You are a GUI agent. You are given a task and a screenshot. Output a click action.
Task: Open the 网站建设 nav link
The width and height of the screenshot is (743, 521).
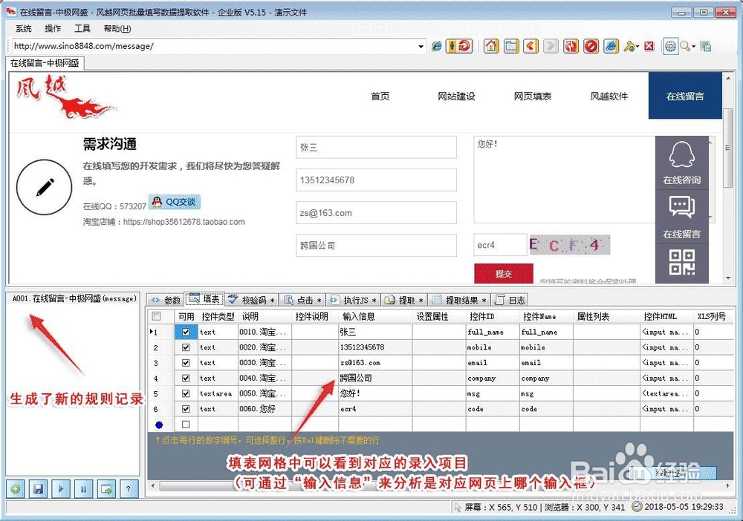tap(456, 96)
